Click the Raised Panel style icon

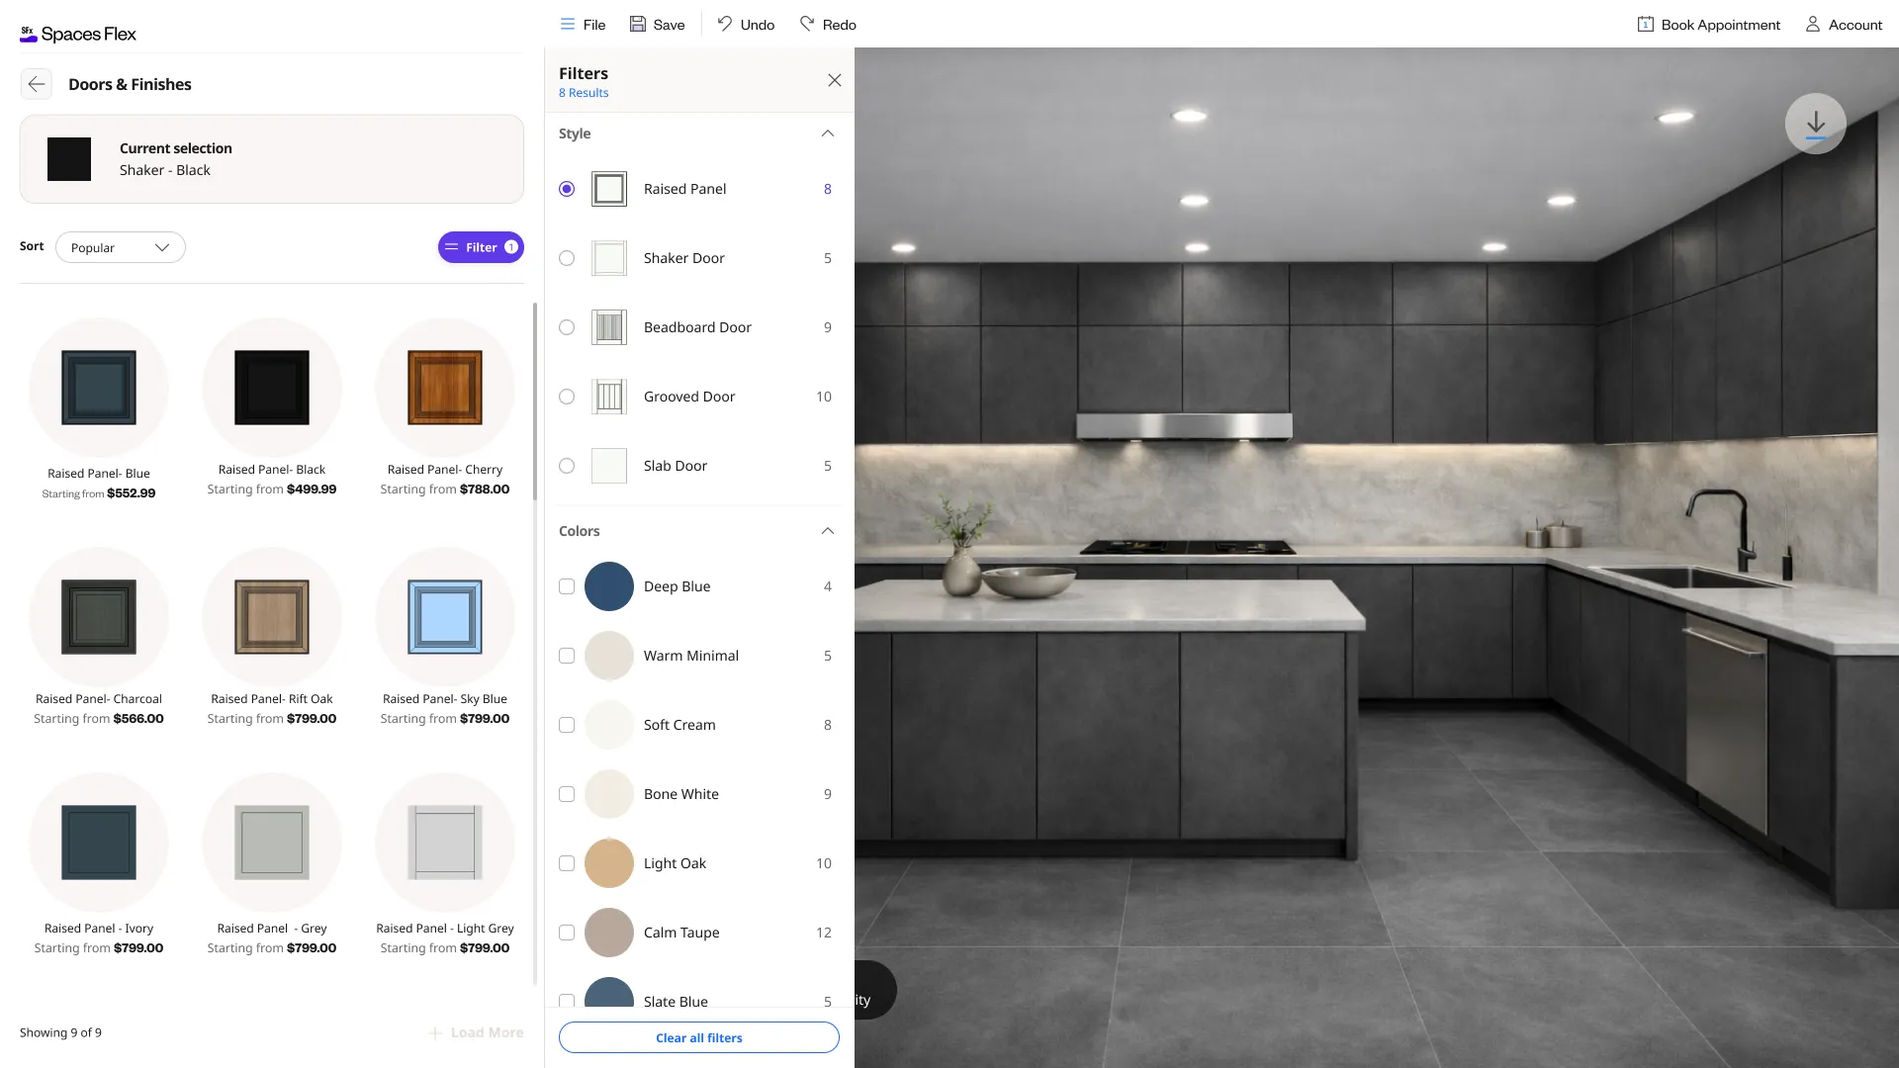(x=609, y=189)
